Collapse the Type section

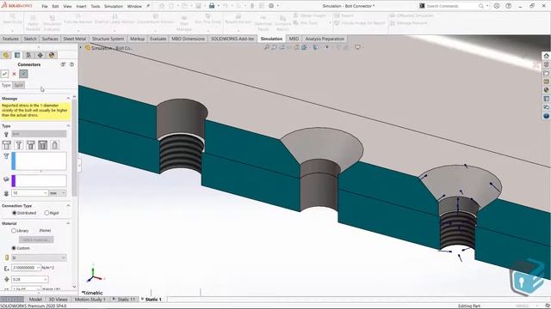tap(68, 126)
